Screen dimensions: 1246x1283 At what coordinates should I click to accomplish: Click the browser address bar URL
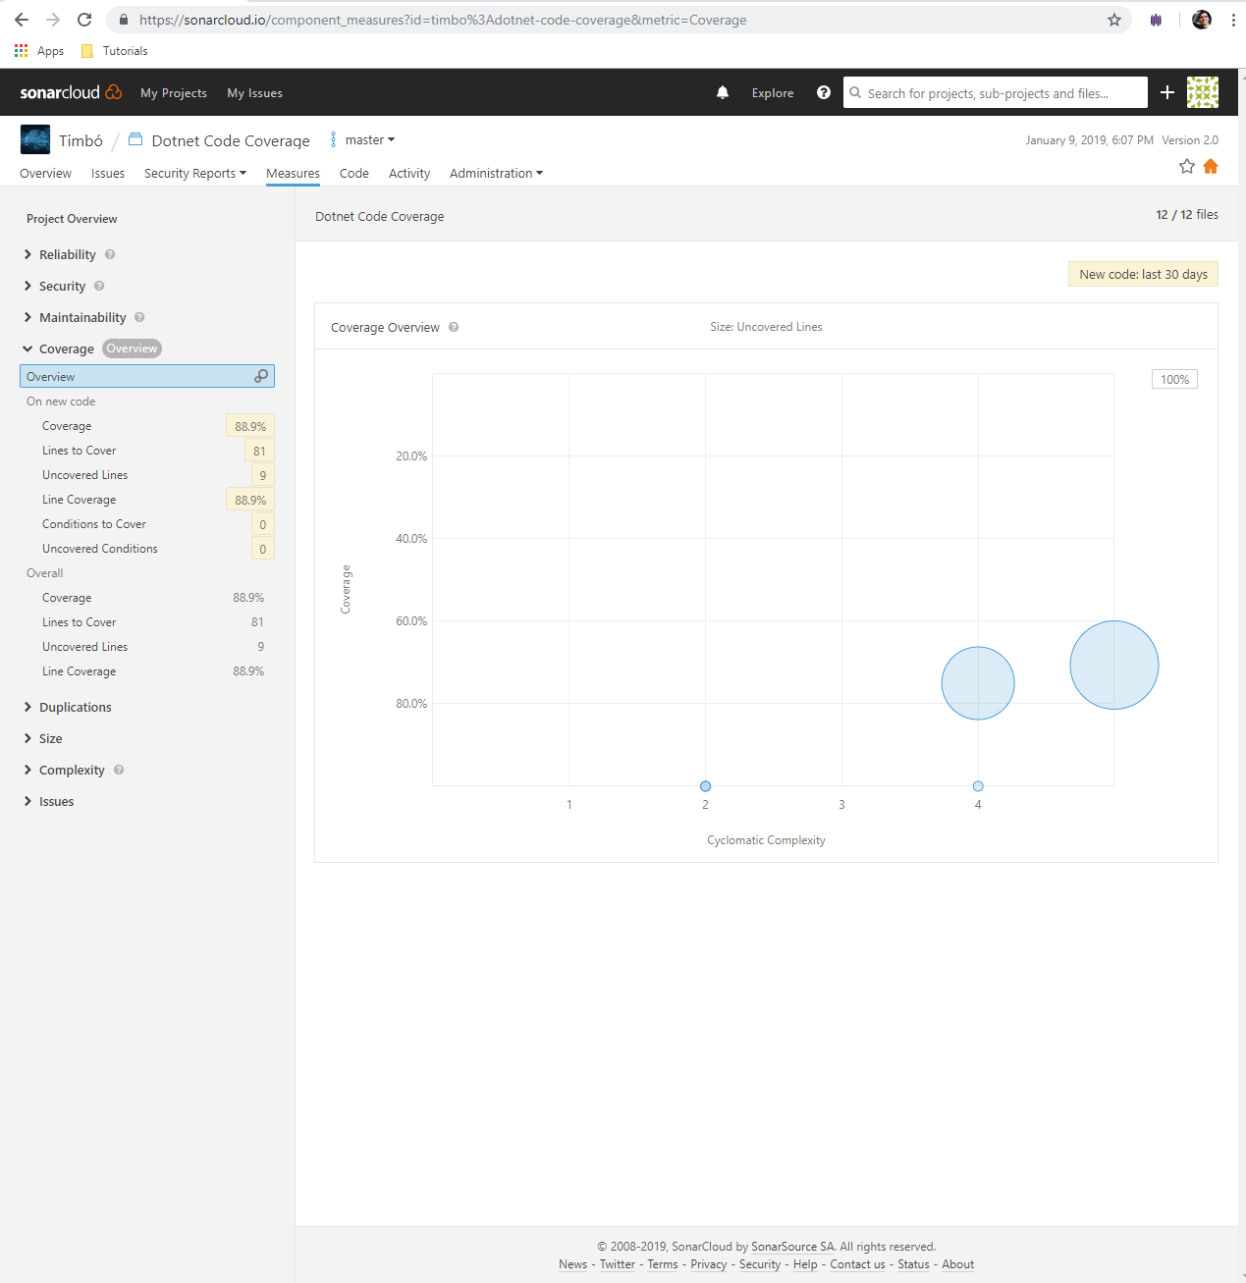coord(443,20)
